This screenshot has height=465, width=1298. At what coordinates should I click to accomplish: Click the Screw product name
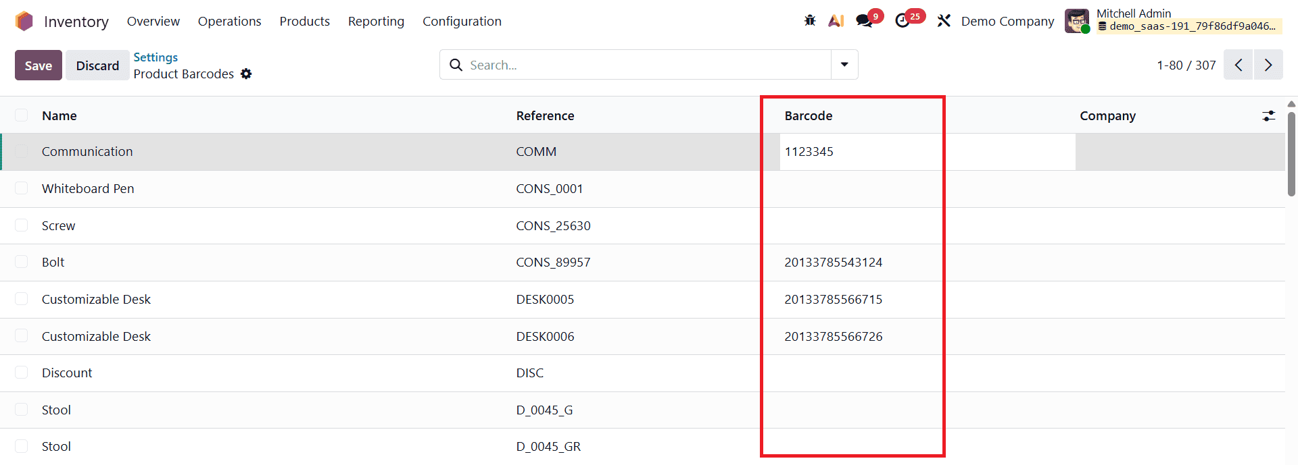point(58,225)
